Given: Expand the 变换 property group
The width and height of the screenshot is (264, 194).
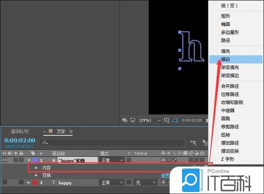Looking at the screenshot, I should click(x=36, y=175).
